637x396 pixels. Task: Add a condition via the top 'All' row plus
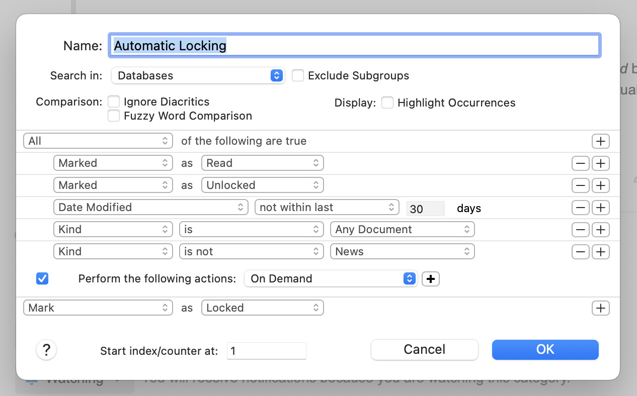[x=600, y=141]
